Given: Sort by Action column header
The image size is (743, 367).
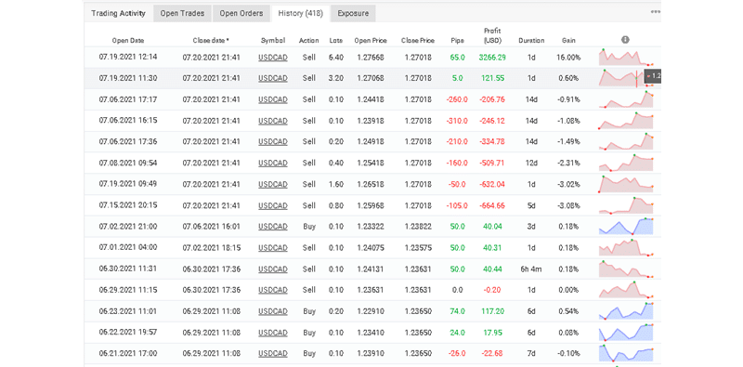Looking at the screenshot, I should 309,41.
